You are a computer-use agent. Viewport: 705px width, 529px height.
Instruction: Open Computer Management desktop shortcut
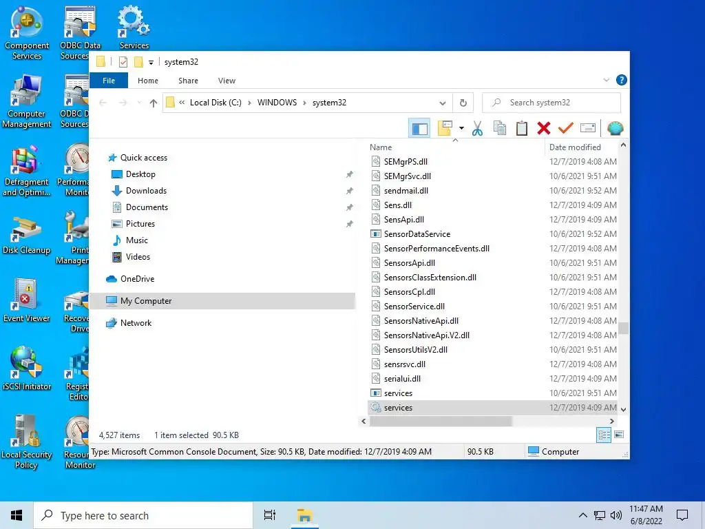point(27,102)
